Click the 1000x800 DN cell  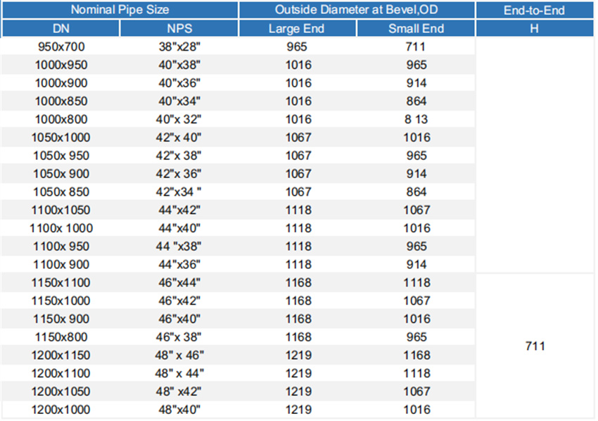61,119
